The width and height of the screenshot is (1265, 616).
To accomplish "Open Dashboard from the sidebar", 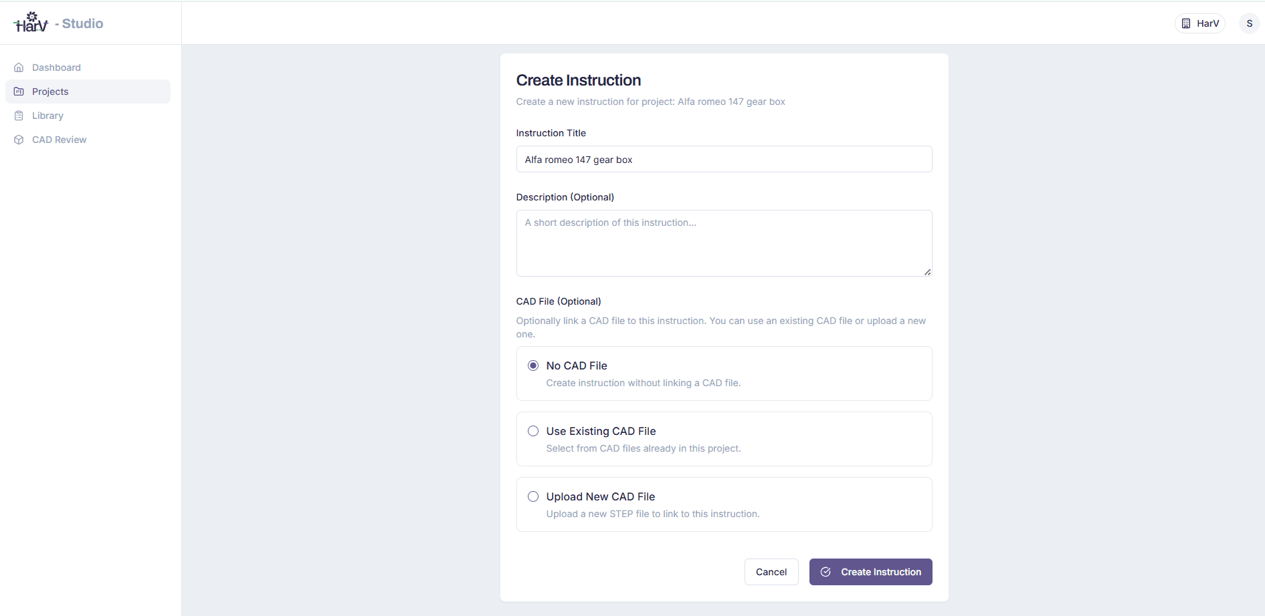I will (x=88, y=67).
